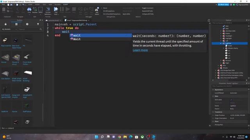Open Windows taskbar Search
Screen dimensions: 250x140
(102, 137)
